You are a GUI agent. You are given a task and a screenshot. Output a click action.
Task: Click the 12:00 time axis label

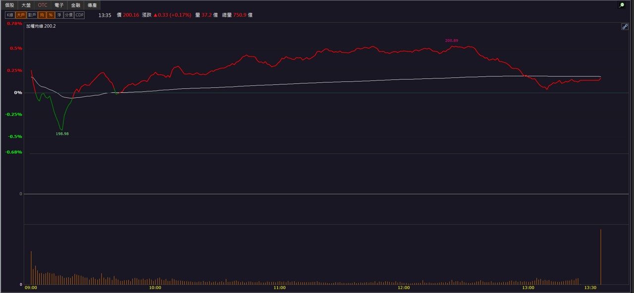click(404, 288)
